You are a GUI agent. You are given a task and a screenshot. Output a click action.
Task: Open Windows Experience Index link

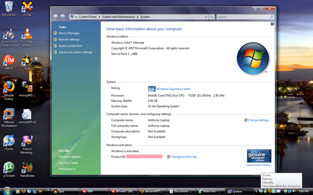click(x=173, y=89)
